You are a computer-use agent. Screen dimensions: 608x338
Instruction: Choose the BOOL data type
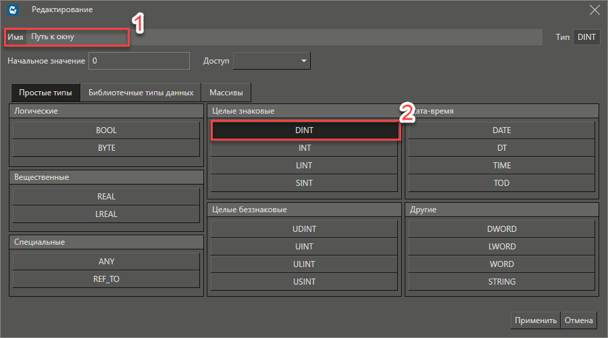click(x=106, y=130)
